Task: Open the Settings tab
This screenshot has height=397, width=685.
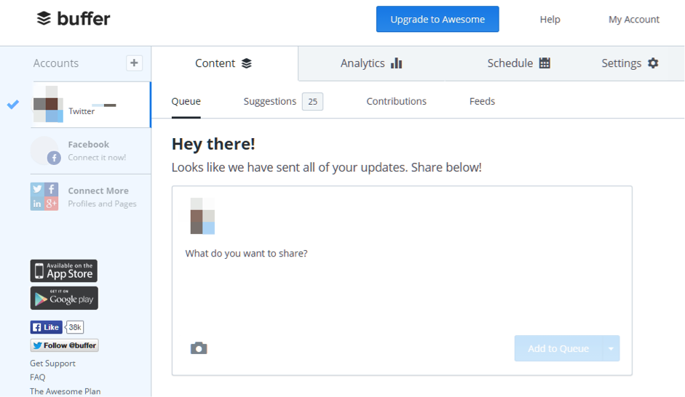Action: 630,63
